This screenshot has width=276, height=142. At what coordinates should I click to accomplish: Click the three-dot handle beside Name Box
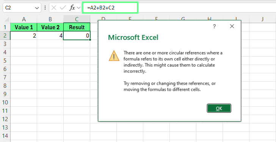(45, 8)
